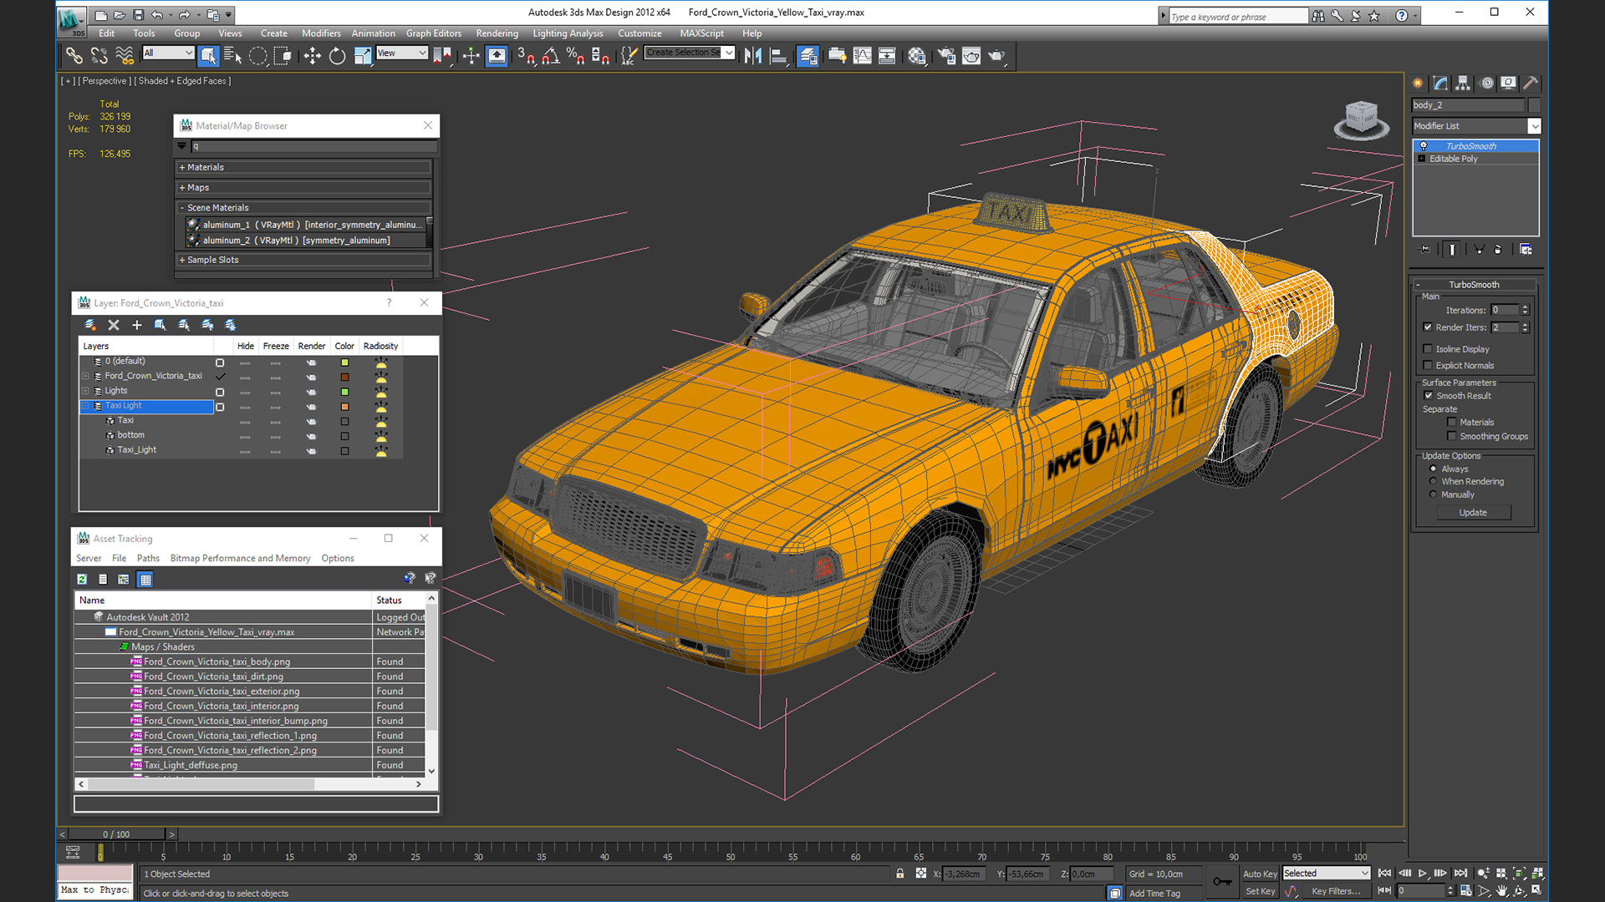Open the selection filter All dropdown
This screenshot has height=902, width=1605.
(168, 53)
